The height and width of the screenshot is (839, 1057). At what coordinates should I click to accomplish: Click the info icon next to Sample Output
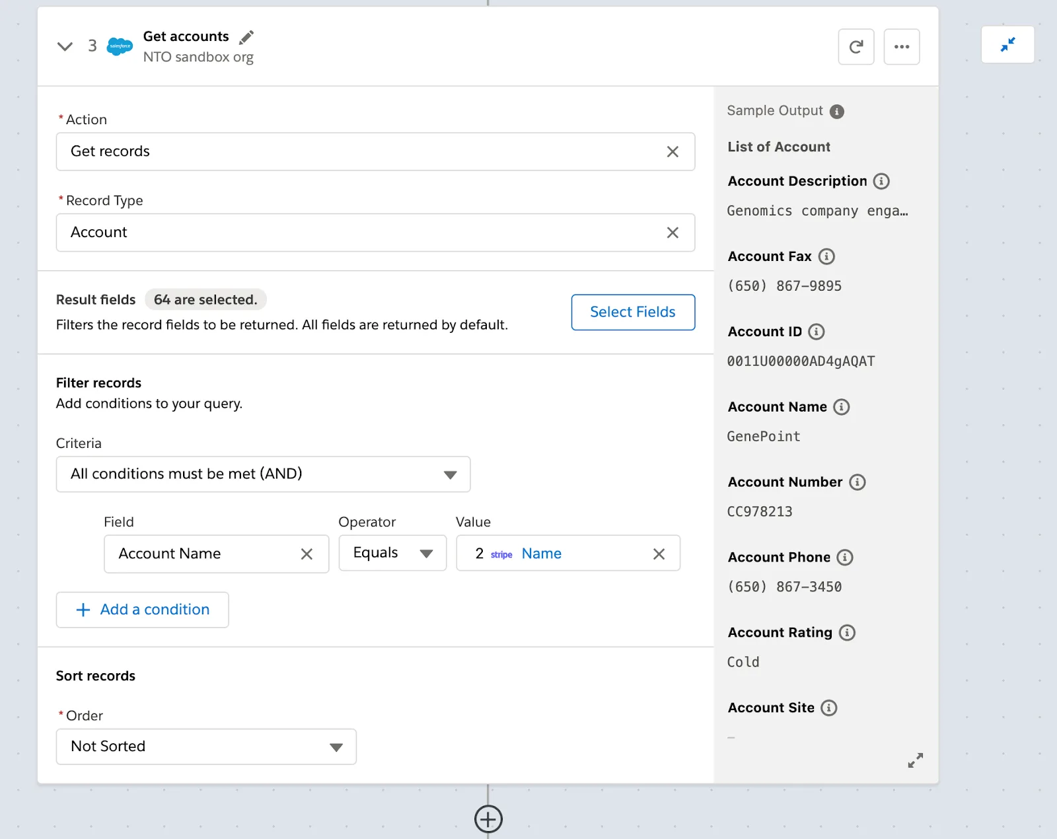(x=837, y=111)
